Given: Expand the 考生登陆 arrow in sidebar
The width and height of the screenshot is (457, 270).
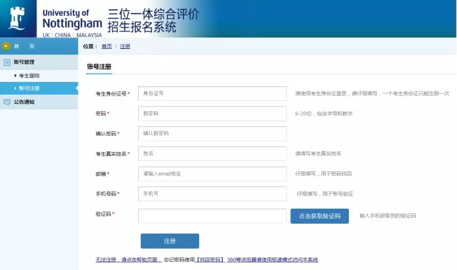Looking at the screenshot, I should (16, 76).
